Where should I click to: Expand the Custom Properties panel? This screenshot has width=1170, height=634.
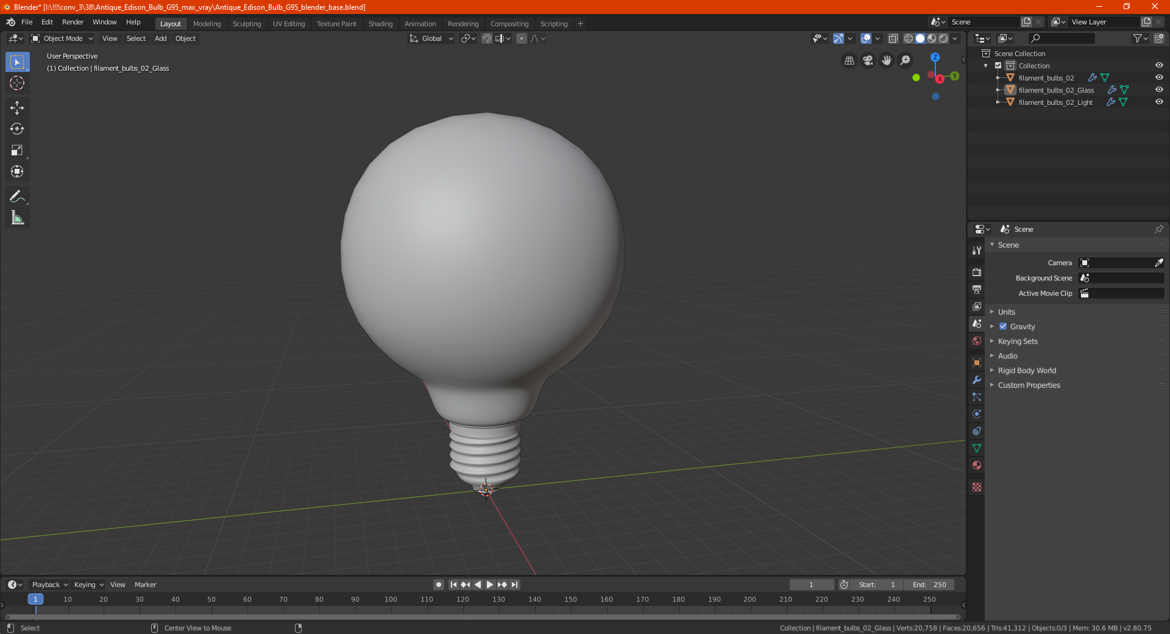tap(1029, 385)
